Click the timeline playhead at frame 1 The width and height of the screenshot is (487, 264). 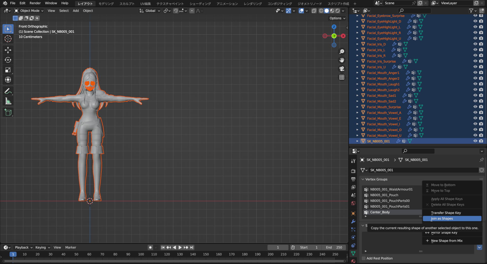[x=13, y=254]
